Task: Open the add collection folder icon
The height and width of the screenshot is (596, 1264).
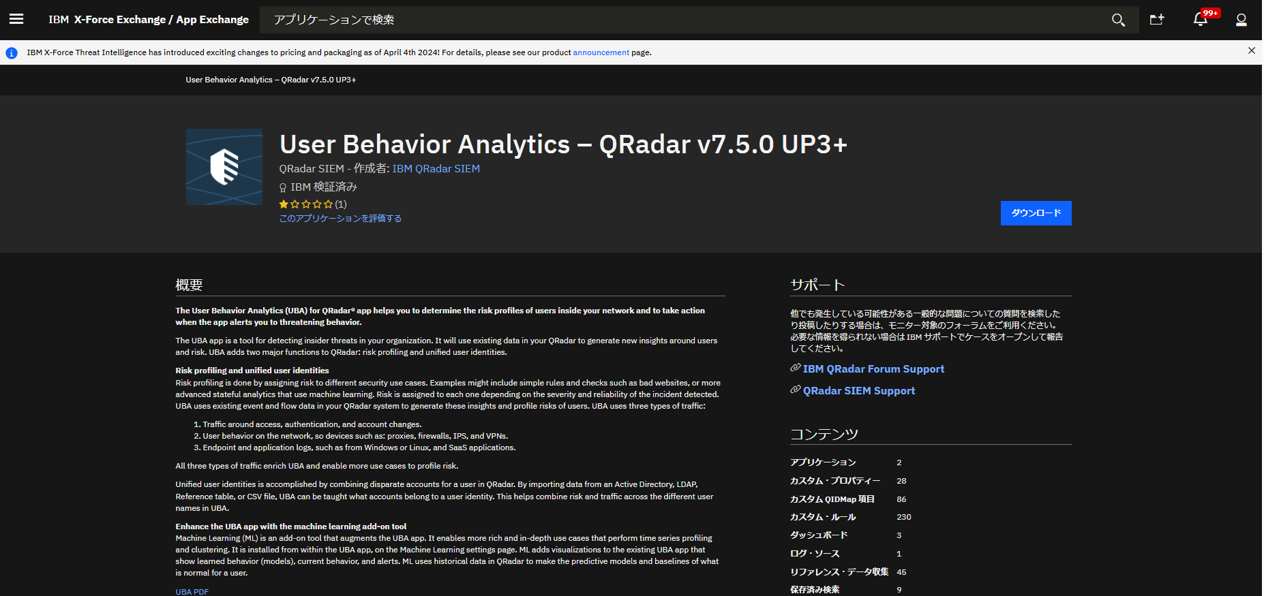Action: (1157, 20)
